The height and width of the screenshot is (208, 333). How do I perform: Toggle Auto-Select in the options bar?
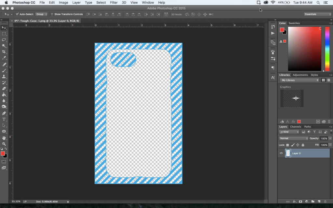(x=17, y=14)
